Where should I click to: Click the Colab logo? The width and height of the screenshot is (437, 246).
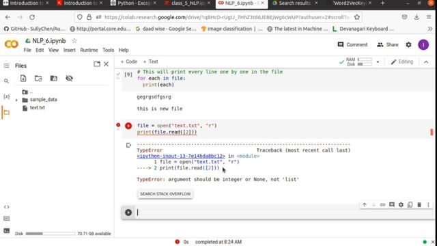click(x=12, y=44)
